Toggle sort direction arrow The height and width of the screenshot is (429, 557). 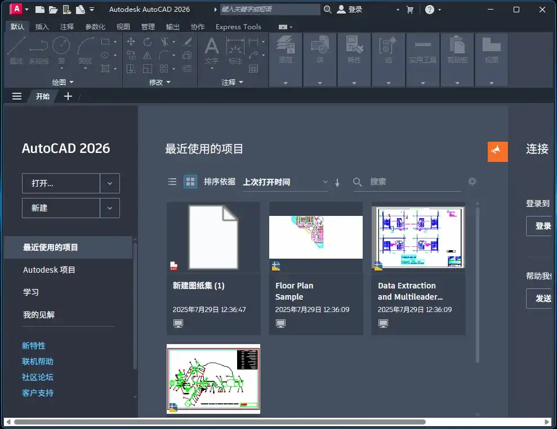(337, 182)
